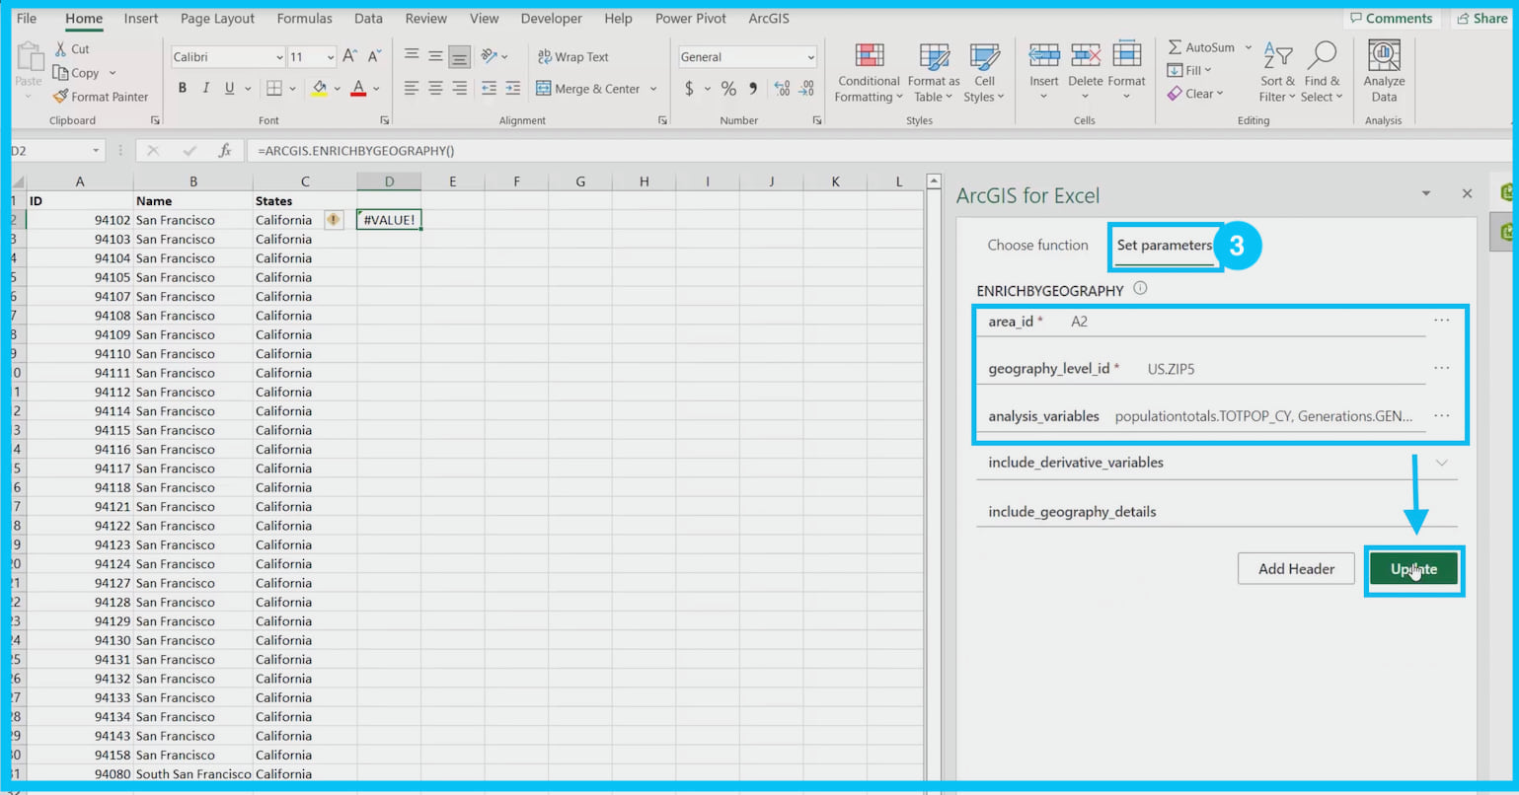1519x795 pixels.
Task: Switch to Formulas ribbon tab
Action: click(x=304, y=19)
